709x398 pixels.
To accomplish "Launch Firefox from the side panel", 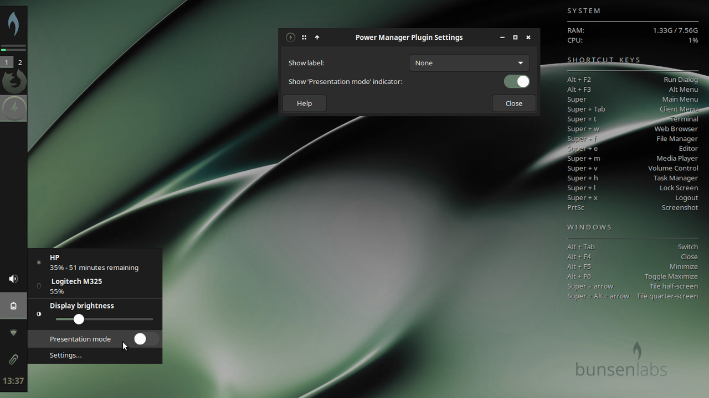I will [13, 82].
